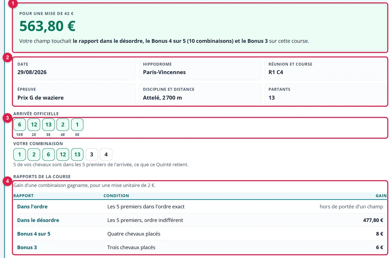This screenshot has height=258, width=391.
Task: Select horse 1 chip marked 5E
Action: point(77,124)
